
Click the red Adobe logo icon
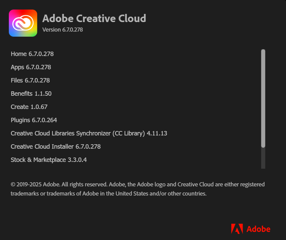(237, 229)
